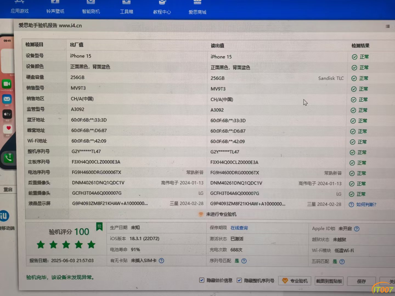Select 监管型号 A3092 factory value

point(78,109)
